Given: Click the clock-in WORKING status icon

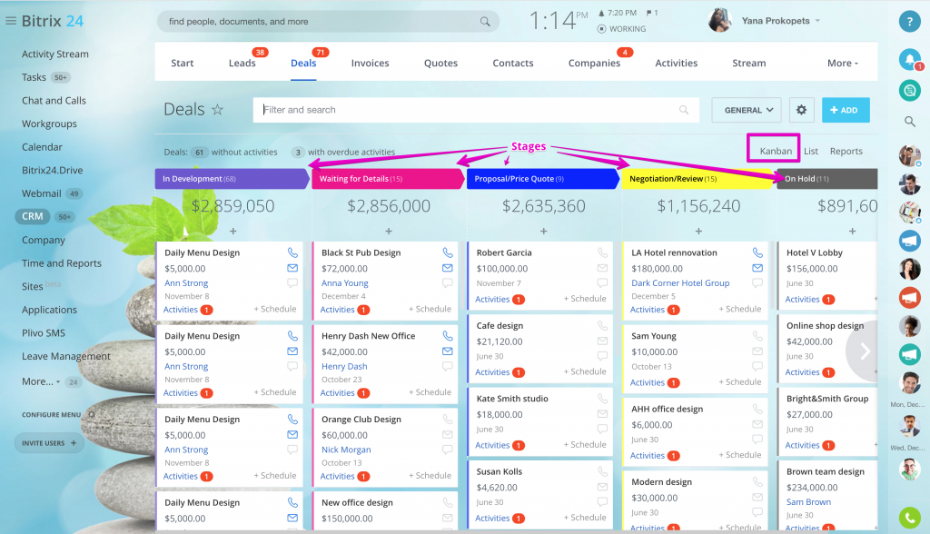Looking at the screenshot, I should 601,28.
